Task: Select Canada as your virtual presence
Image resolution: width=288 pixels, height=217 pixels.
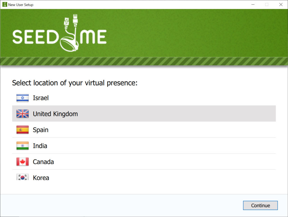Action: 144,162
